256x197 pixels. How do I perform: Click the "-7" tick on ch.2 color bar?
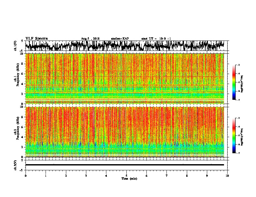[238, 153]
